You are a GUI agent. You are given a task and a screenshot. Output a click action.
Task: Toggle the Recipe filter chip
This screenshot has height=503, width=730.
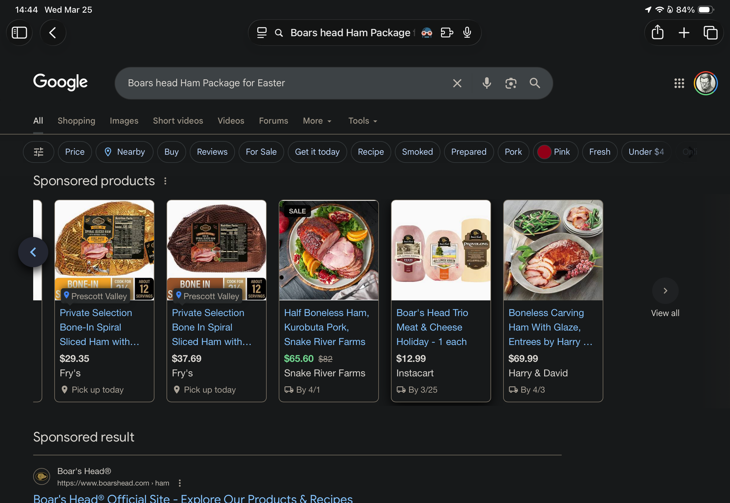(x=371, y=152)
